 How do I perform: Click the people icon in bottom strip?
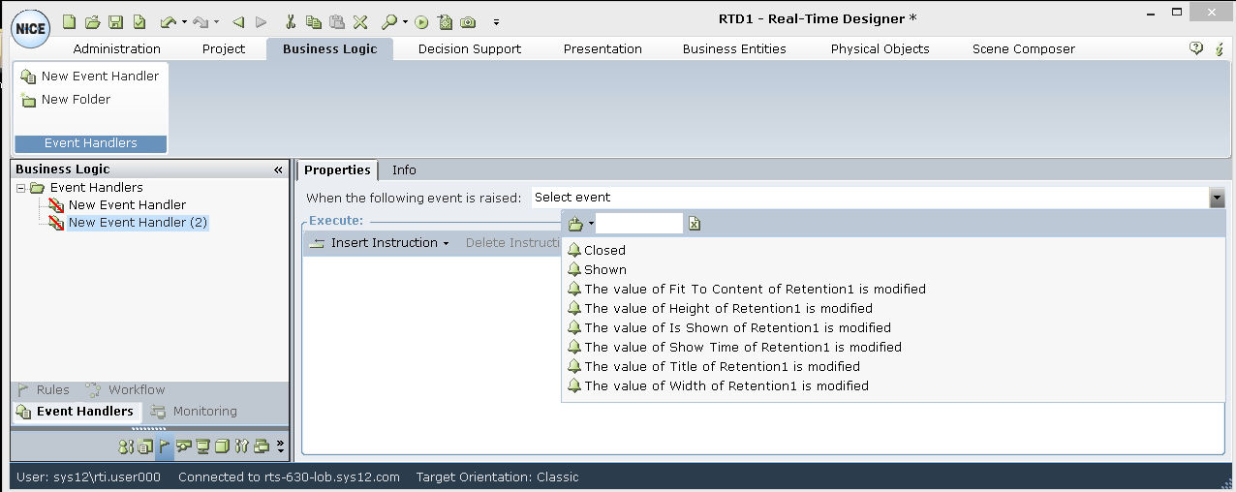pos(125,446)
